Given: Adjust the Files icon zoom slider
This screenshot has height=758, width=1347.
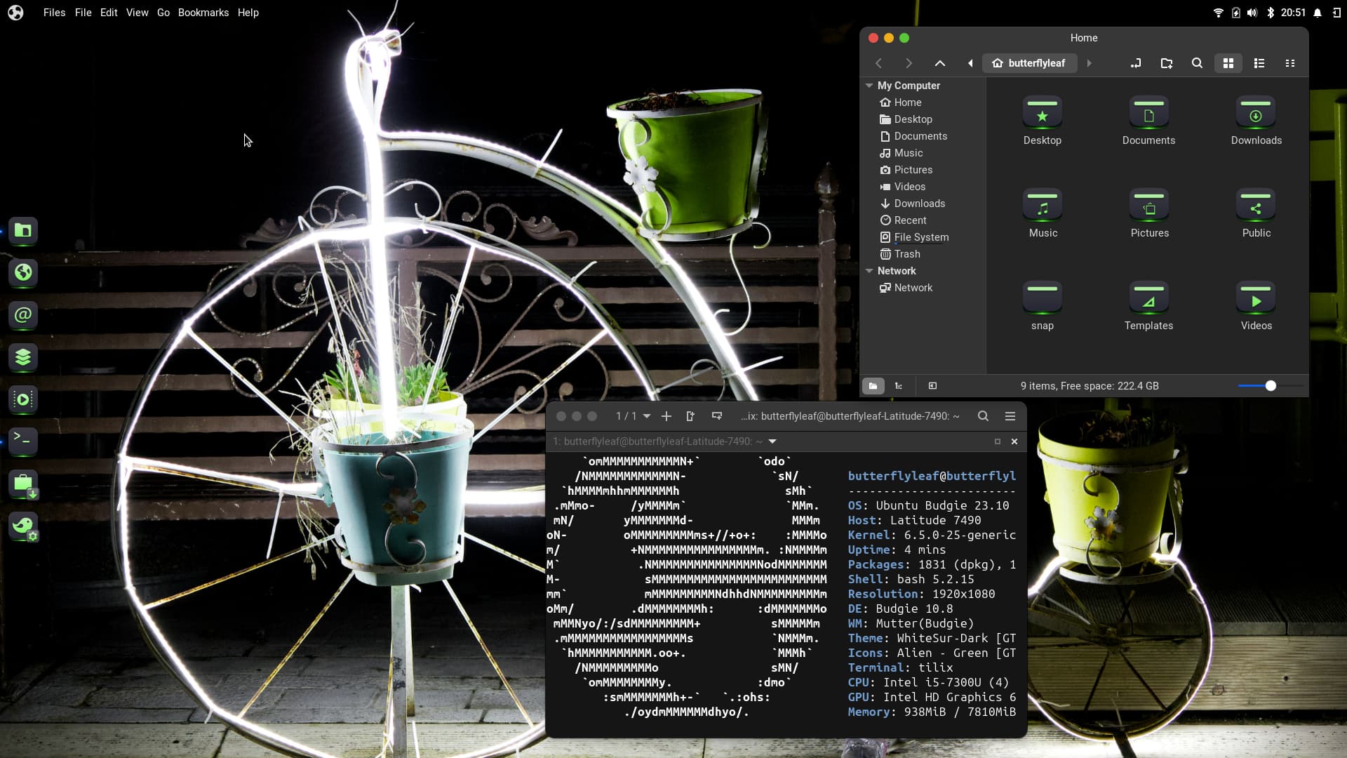Looking at the screenshot, I should click(x=1271, y=386).
